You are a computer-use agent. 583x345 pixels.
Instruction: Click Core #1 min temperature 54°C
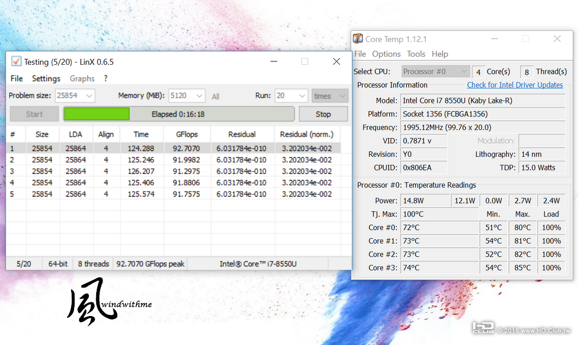(x=494, y=240)
